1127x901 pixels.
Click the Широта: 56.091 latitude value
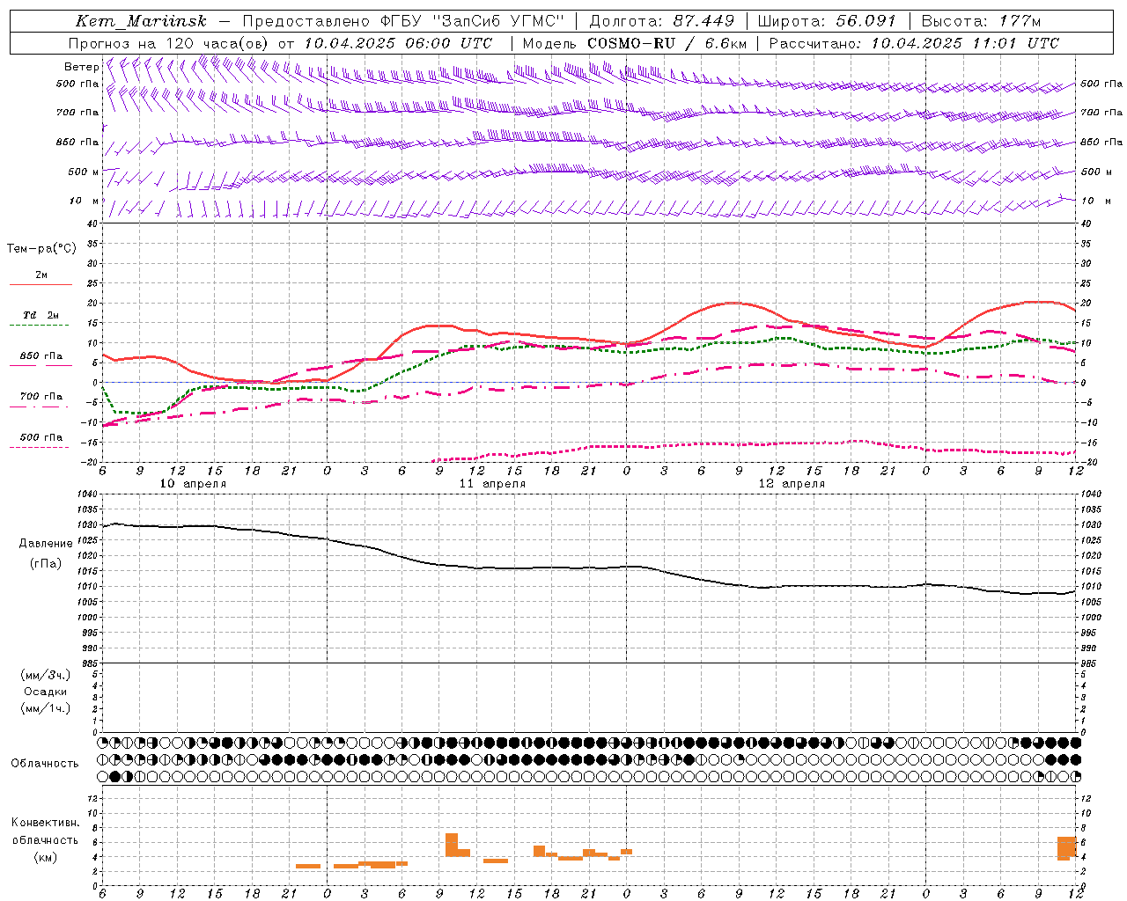coord(826,21)
